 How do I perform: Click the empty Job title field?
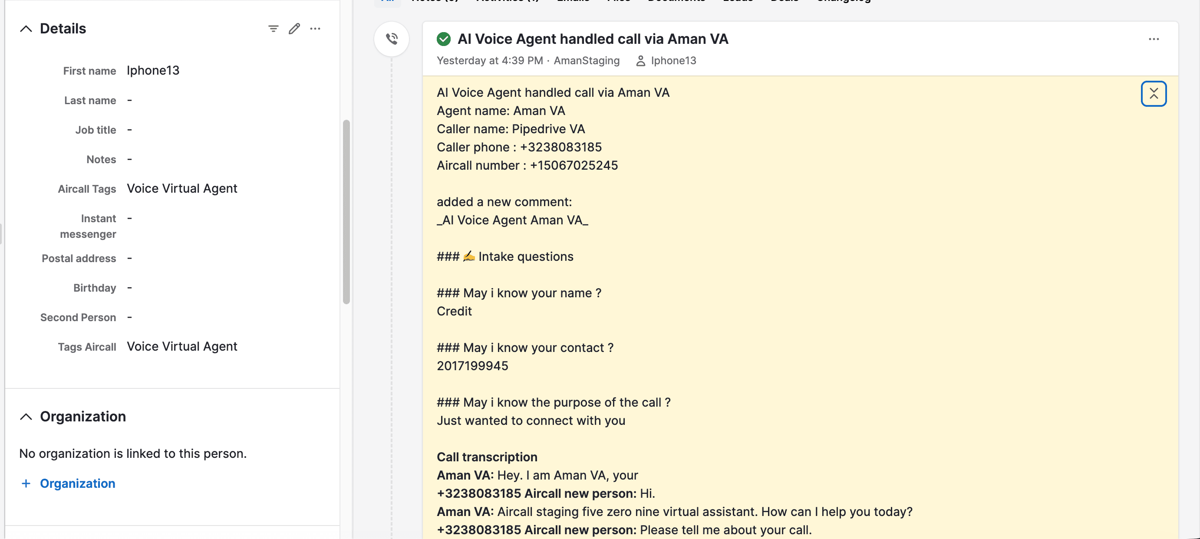click(x=130, y=130)
